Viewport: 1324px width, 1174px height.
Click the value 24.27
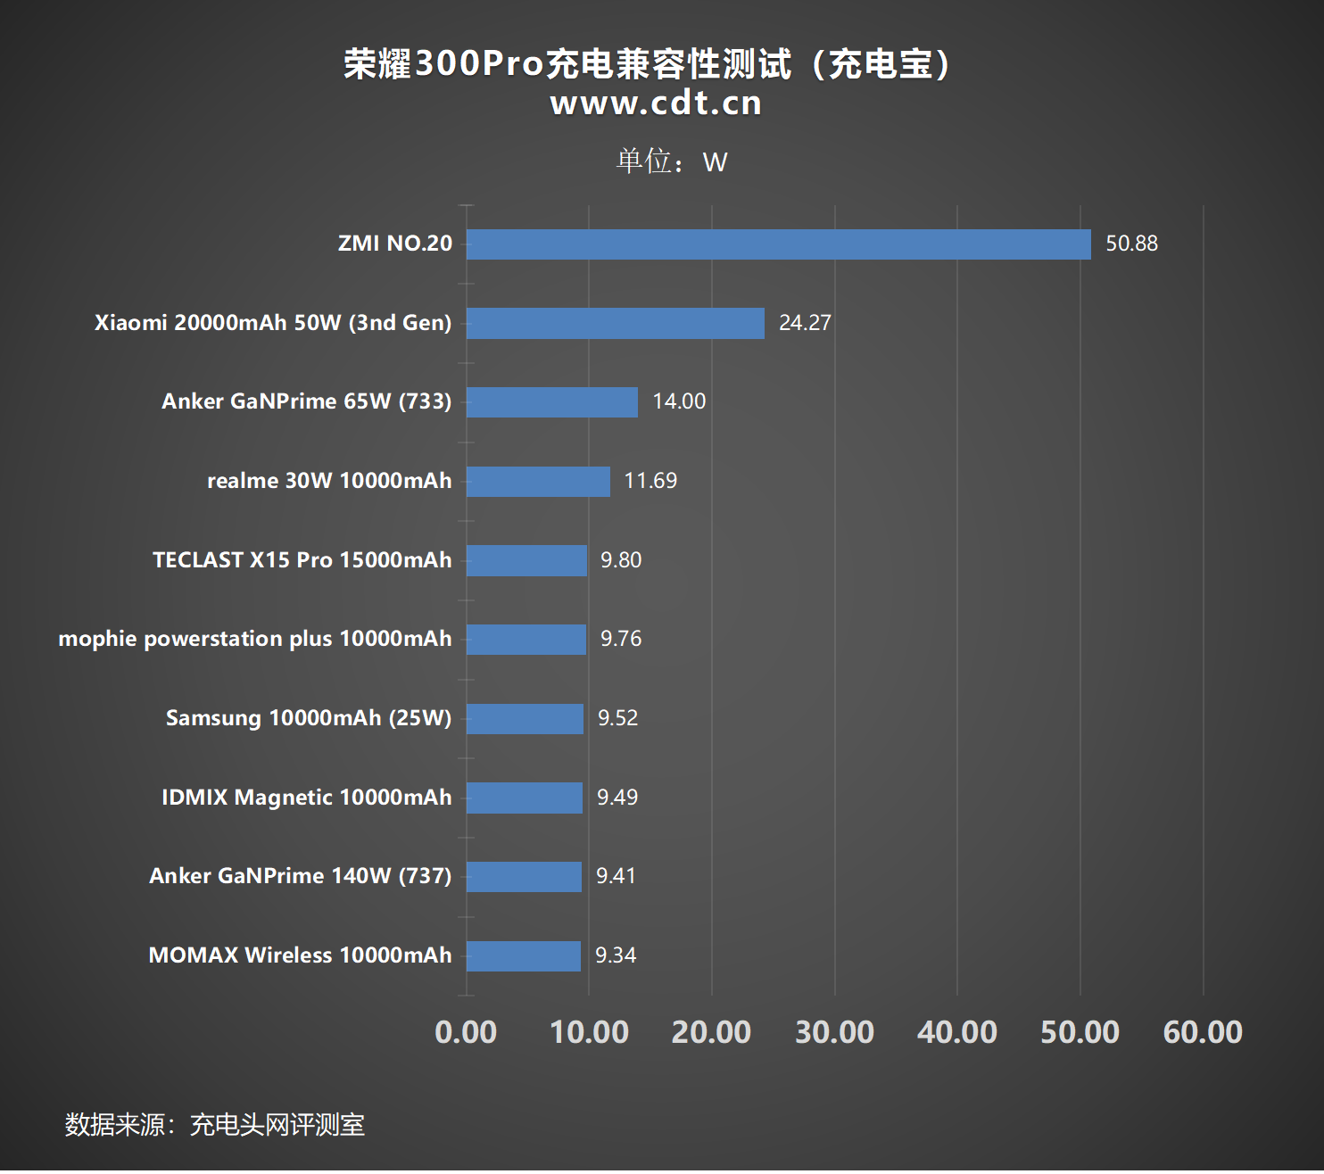click(805, 323)
